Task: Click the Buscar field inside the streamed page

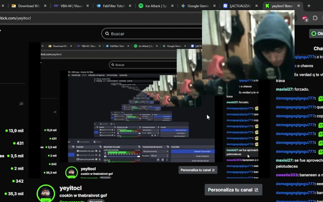Action: click(x=143, y=65)
